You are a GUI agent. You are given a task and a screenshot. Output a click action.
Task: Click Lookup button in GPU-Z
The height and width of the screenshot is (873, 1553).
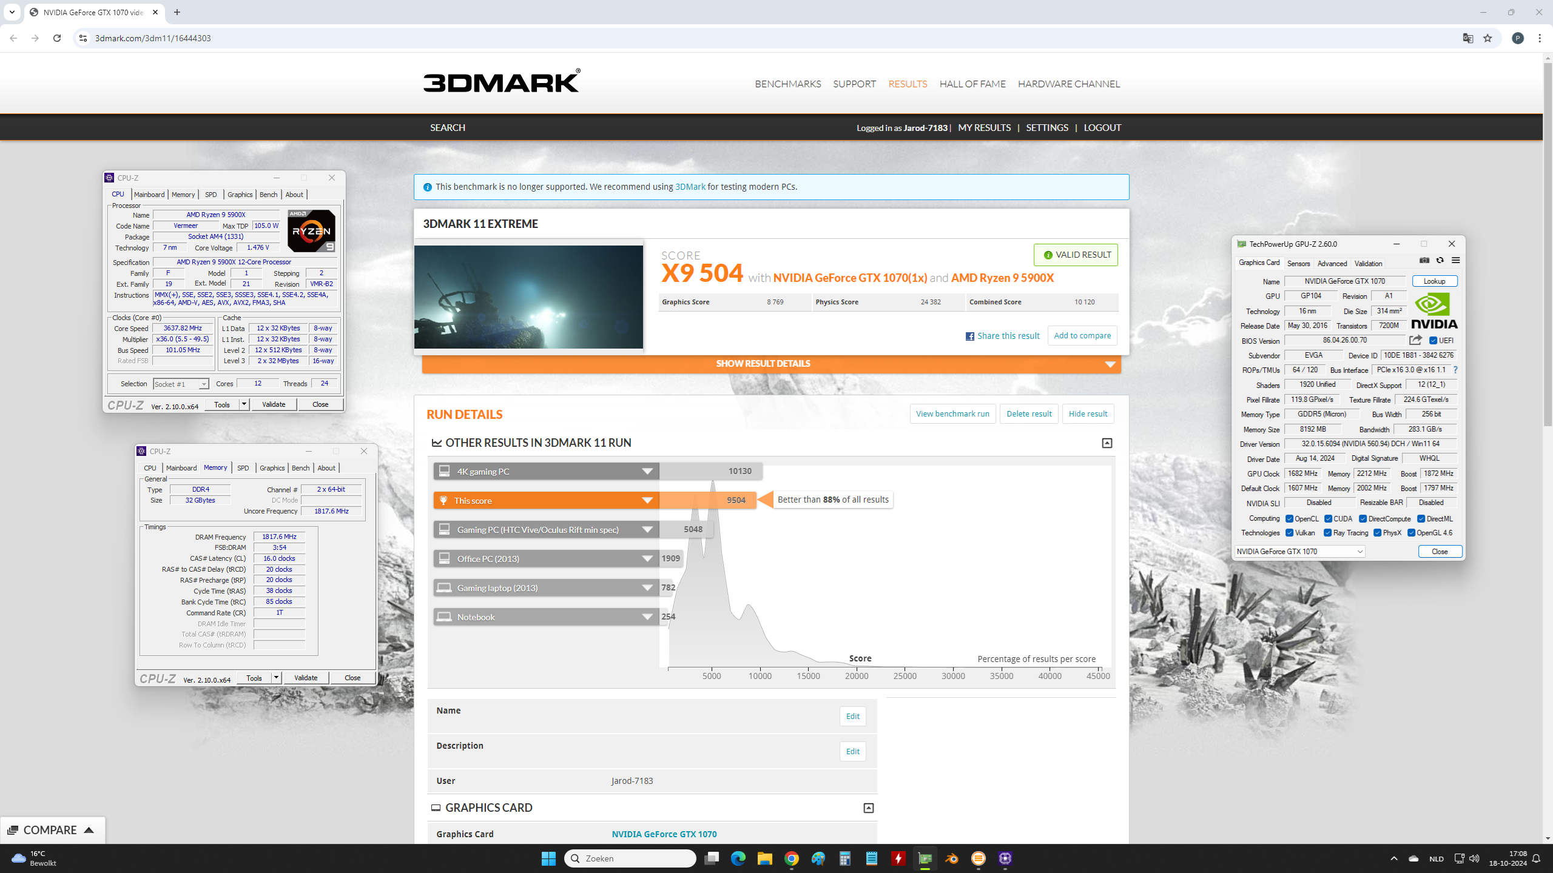[1434, 281]
